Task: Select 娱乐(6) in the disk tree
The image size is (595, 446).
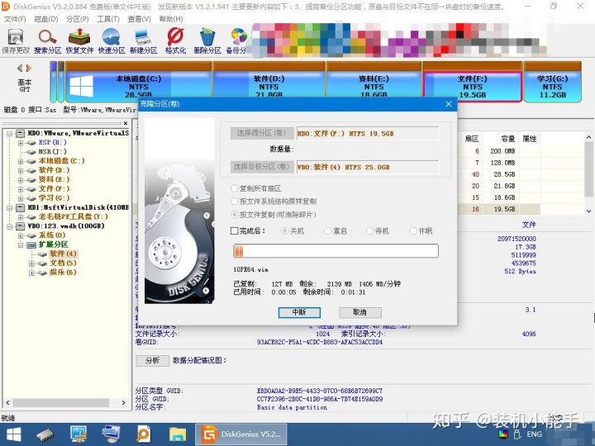Action: pos(63,273)
